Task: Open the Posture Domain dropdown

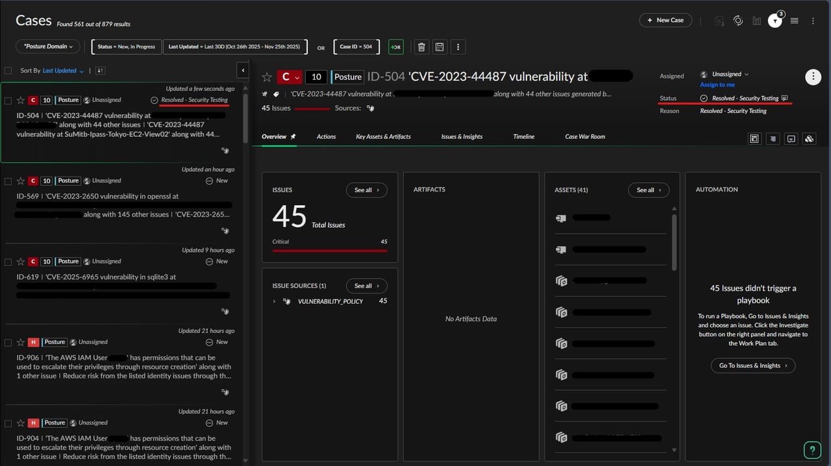Action: pos(48,47)
